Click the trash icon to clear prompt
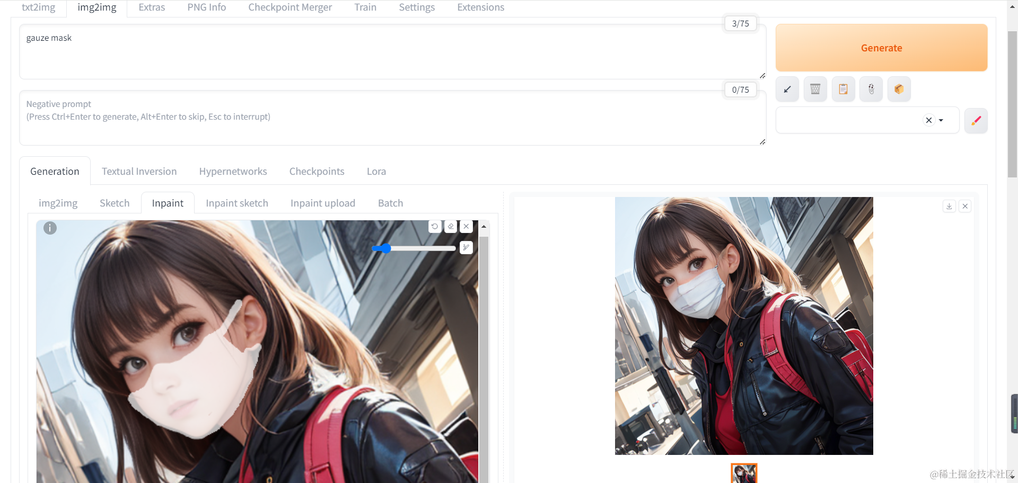 click(815, 89)
